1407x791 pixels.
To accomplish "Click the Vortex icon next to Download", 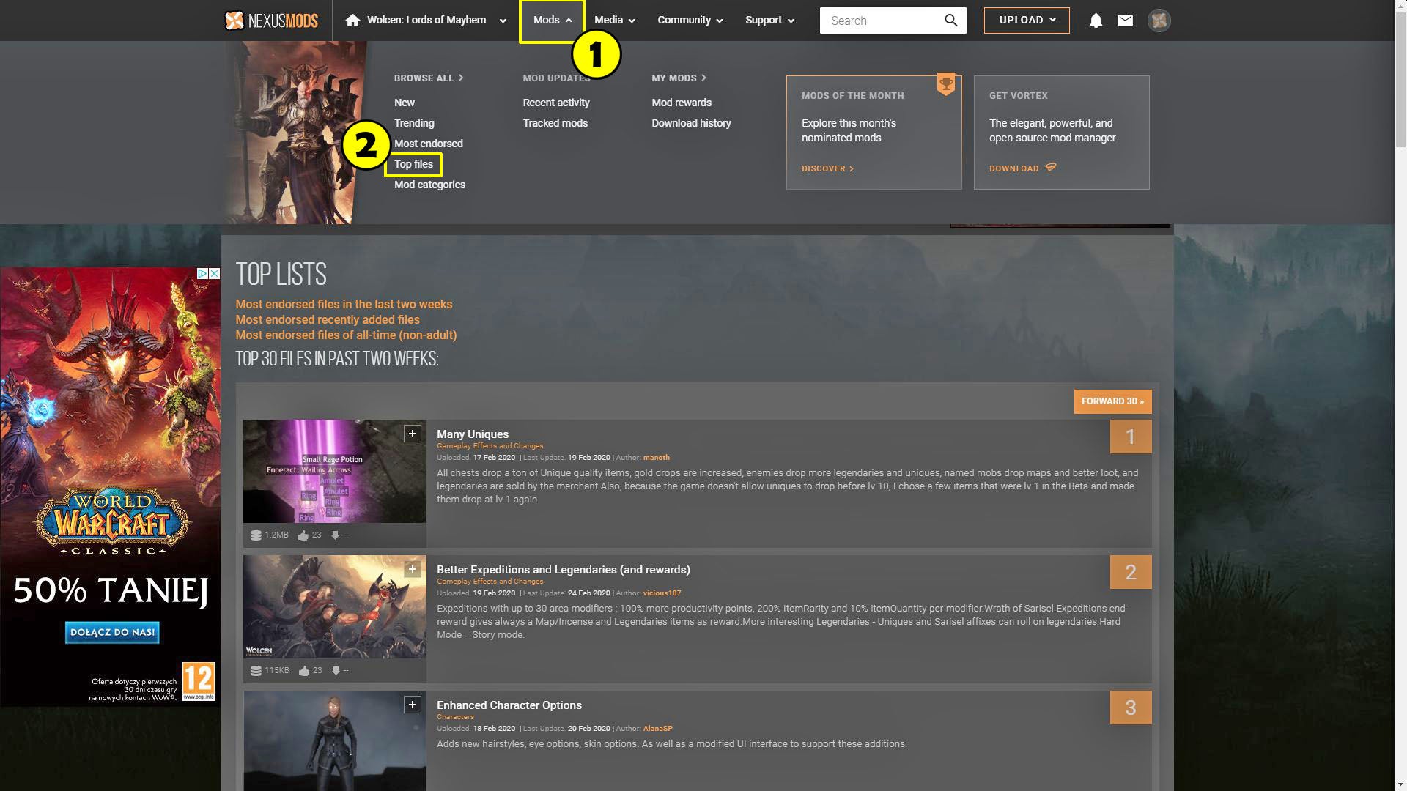I will (1051, 168).
